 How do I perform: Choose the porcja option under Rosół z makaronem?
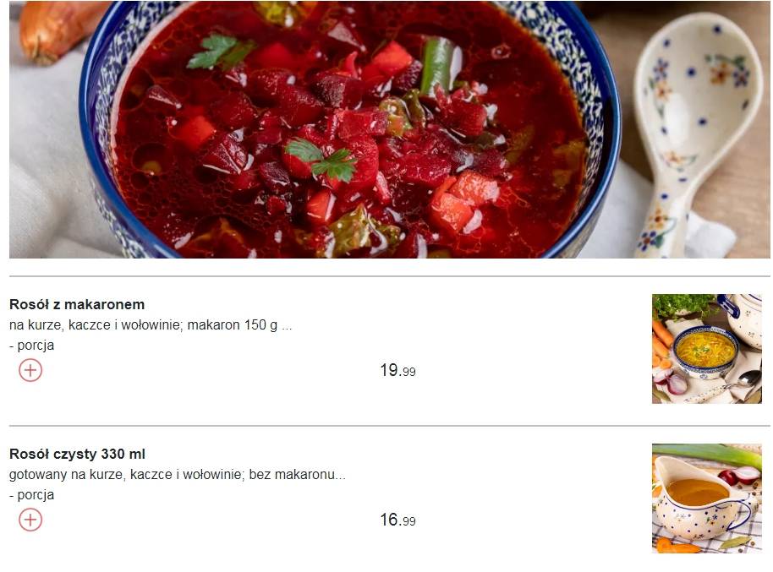coord(31,346)
